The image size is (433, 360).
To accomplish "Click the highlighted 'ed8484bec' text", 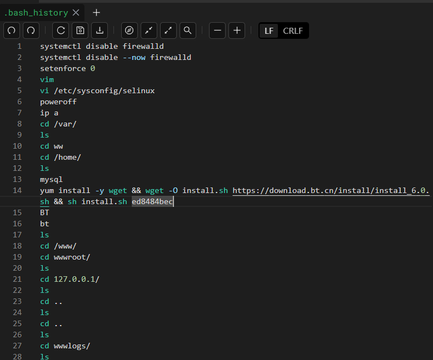I will (x=152, y=202).
